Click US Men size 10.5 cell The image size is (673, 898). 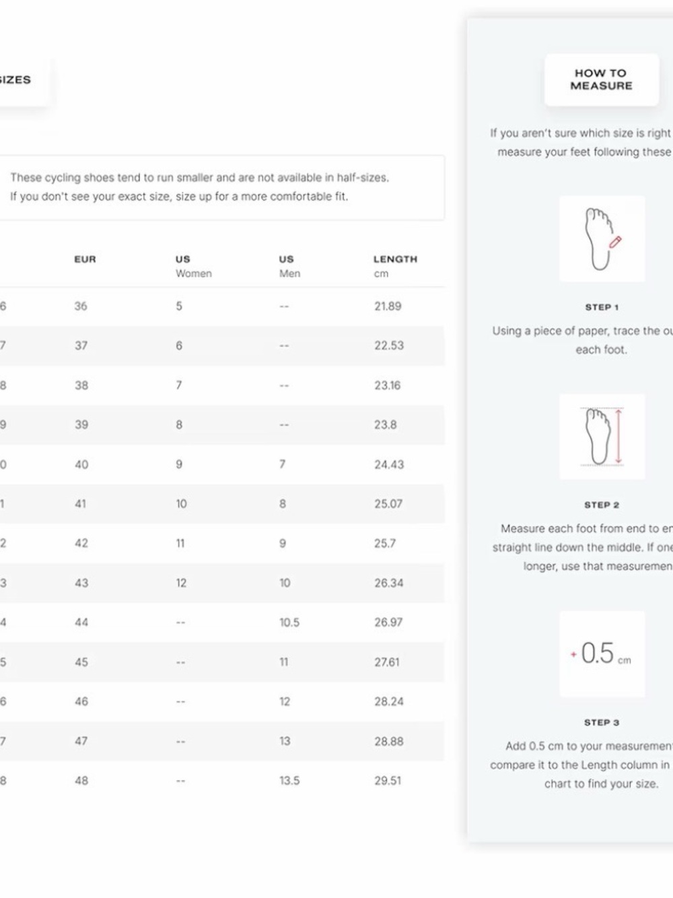click(289, 623)
